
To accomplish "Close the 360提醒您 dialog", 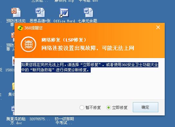I will (158, 27).
